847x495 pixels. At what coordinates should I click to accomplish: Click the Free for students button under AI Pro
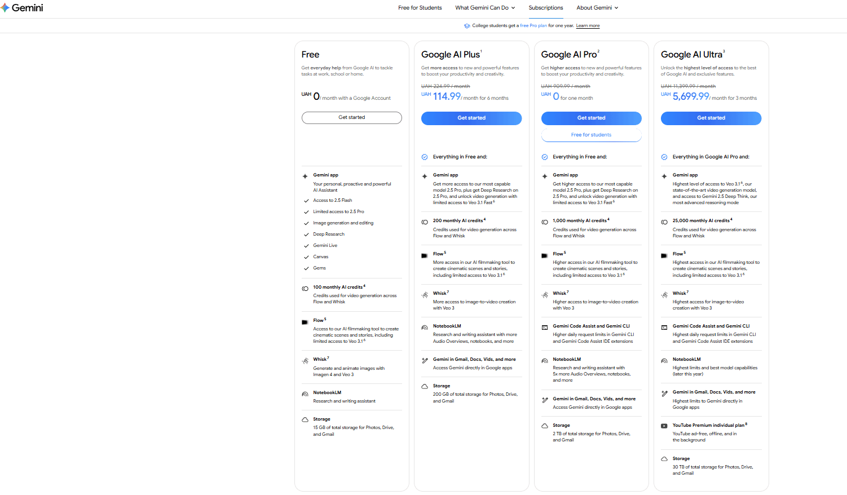click(591, 135)
